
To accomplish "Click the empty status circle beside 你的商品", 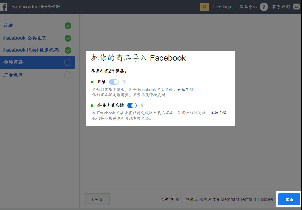I will [x=68, y=62].
